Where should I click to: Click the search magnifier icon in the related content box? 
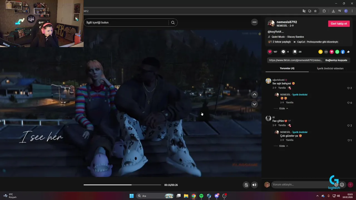coord(173,22)
